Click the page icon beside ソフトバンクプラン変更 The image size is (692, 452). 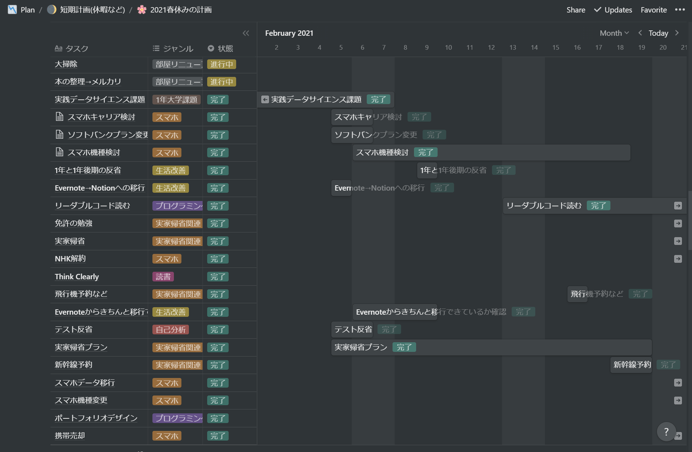click(59, 135)
